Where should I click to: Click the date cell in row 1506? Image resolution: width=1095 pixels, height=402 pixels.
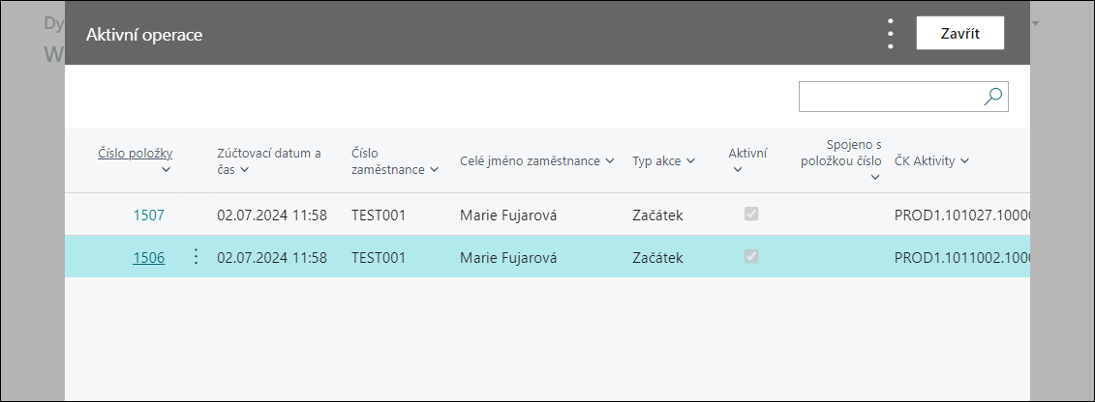point(272,258)
